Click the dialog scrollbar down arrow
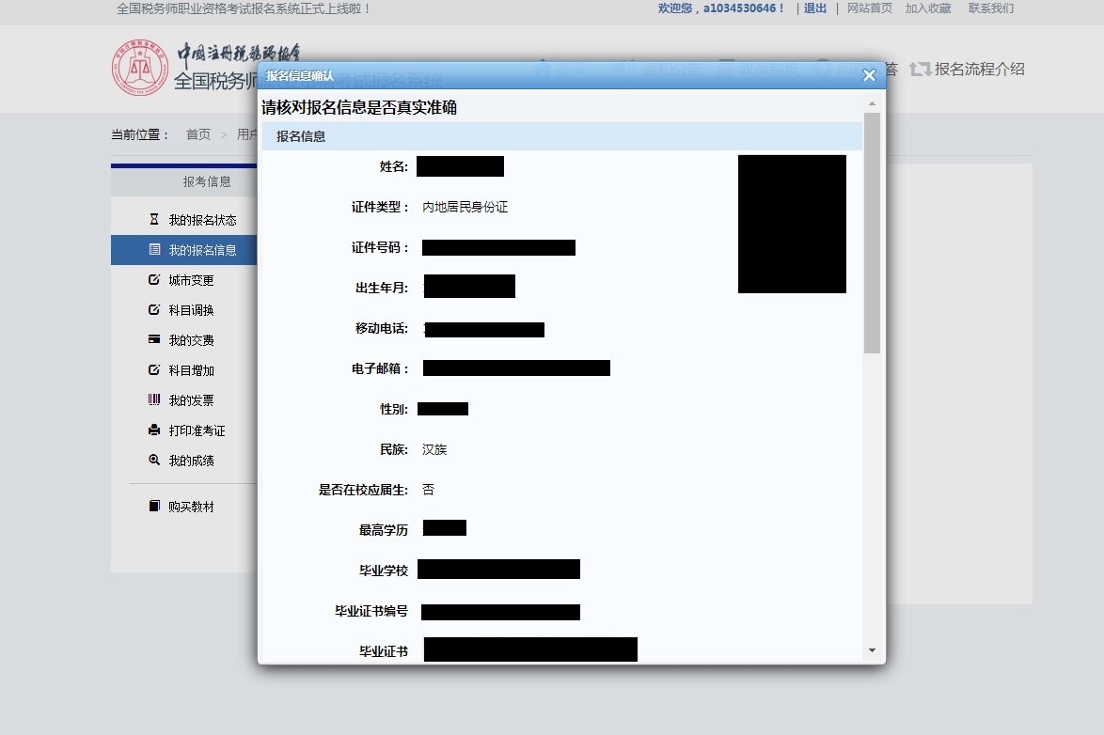Viewport: 1104px width, 735px height. [x=872, y=649]
